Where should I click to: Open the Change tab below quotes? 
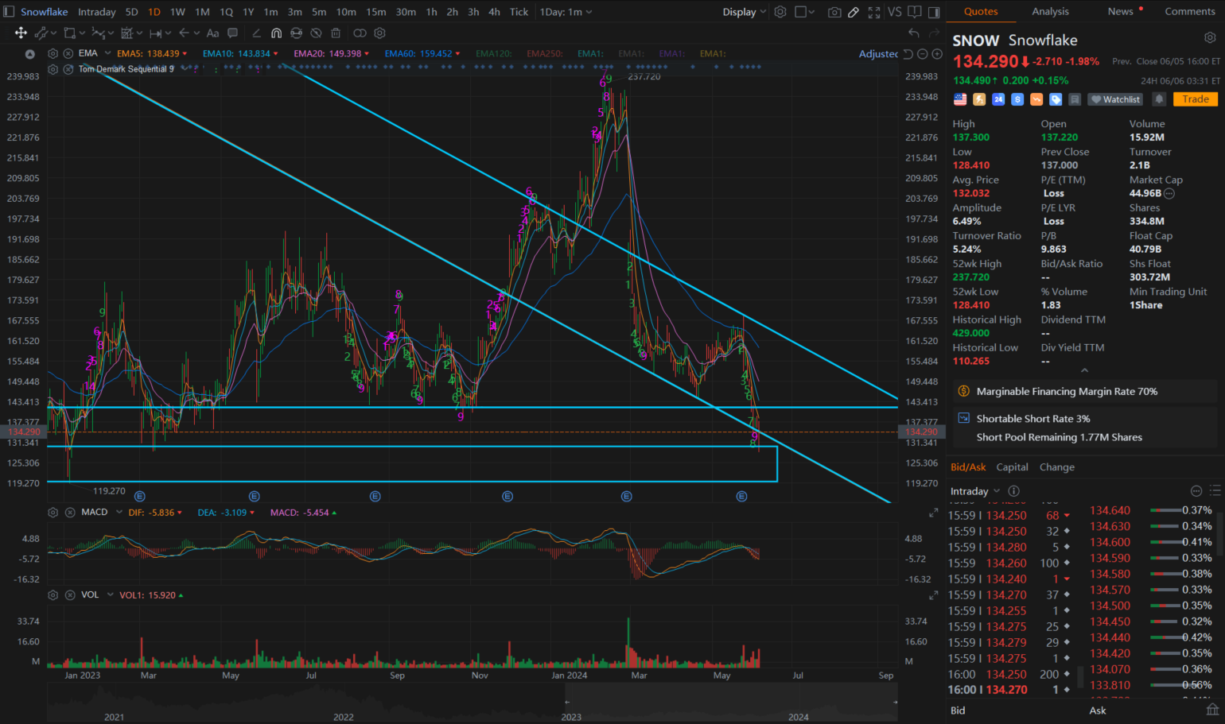pyautogui.click(x=1056, y=467)
